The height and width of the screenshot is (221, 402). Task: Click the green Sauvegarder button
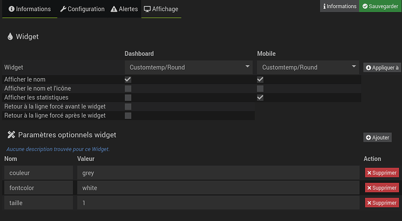380,6
